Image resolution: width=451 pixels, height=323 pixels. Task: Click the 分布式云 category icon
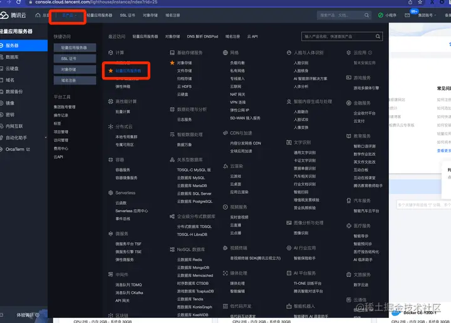[110, 126]
